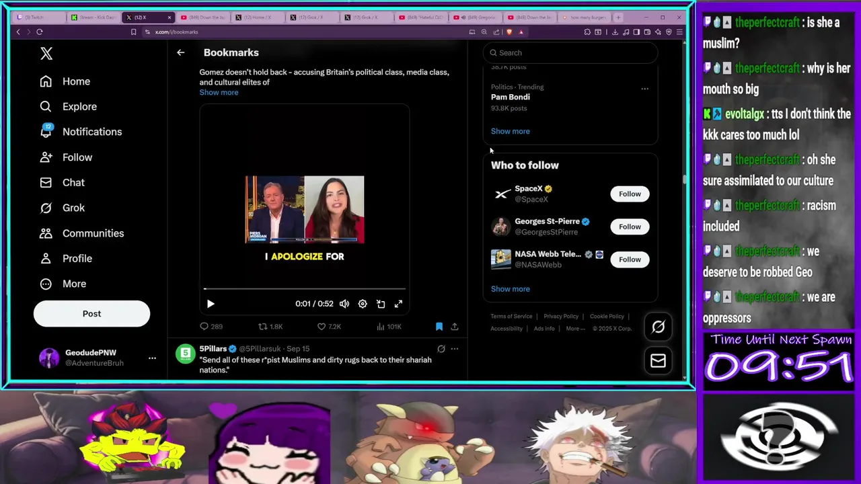The width and height of the screenshot is (861, 484).
Task: Open the Terms of Service link
Action: (511, 316)
